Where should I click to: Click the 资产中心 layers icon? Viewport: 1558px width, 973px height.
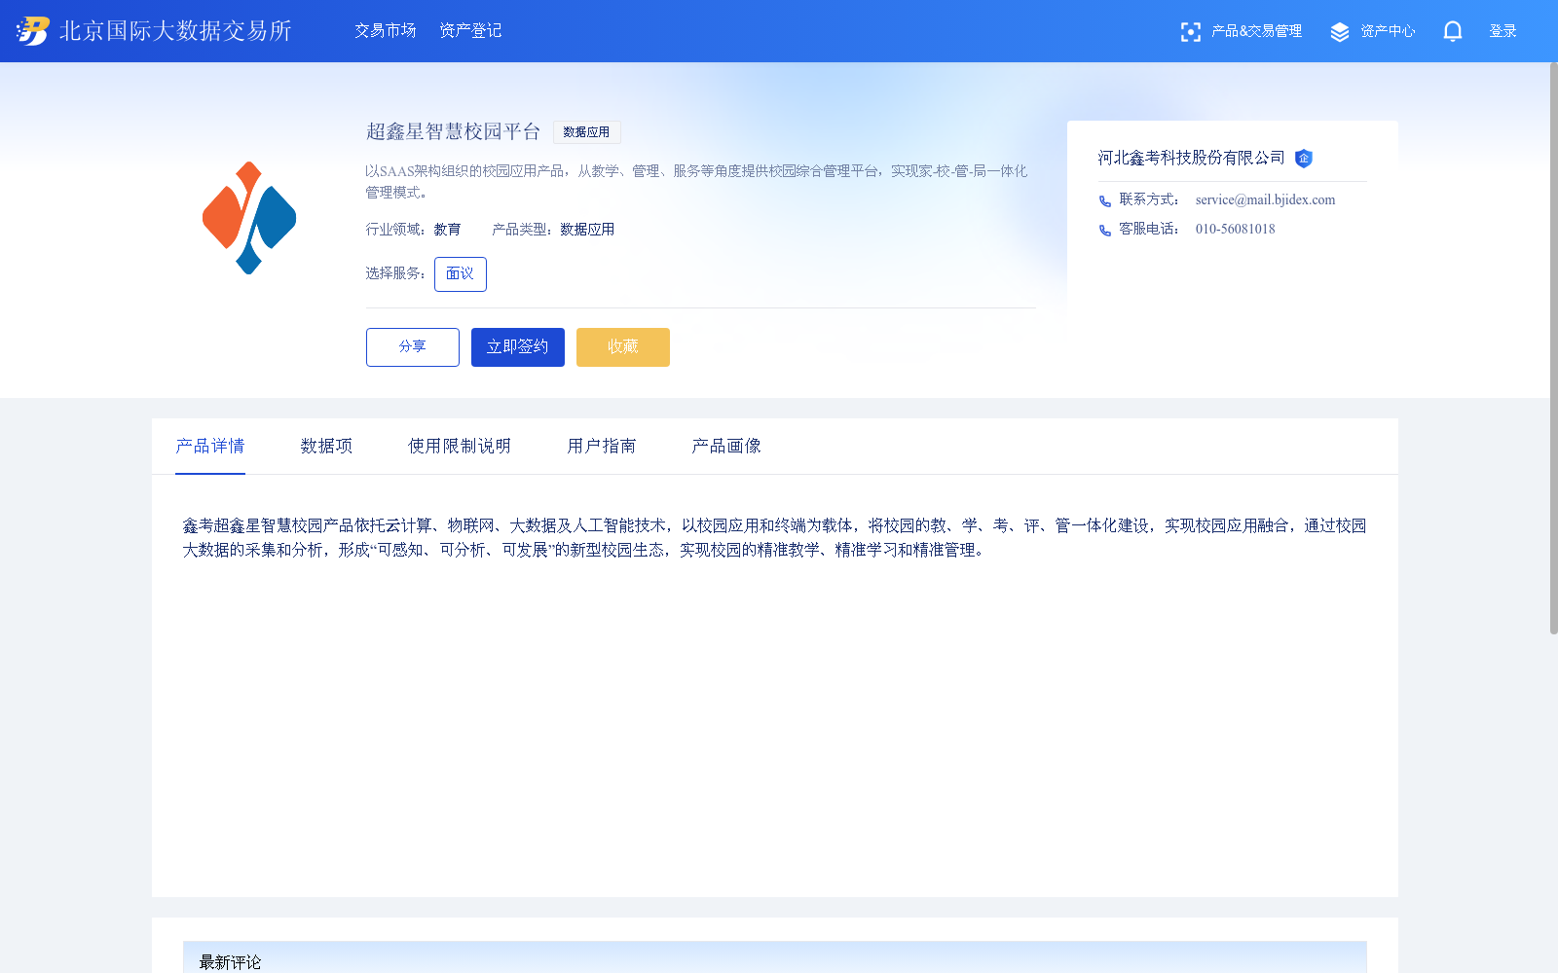1340,32
